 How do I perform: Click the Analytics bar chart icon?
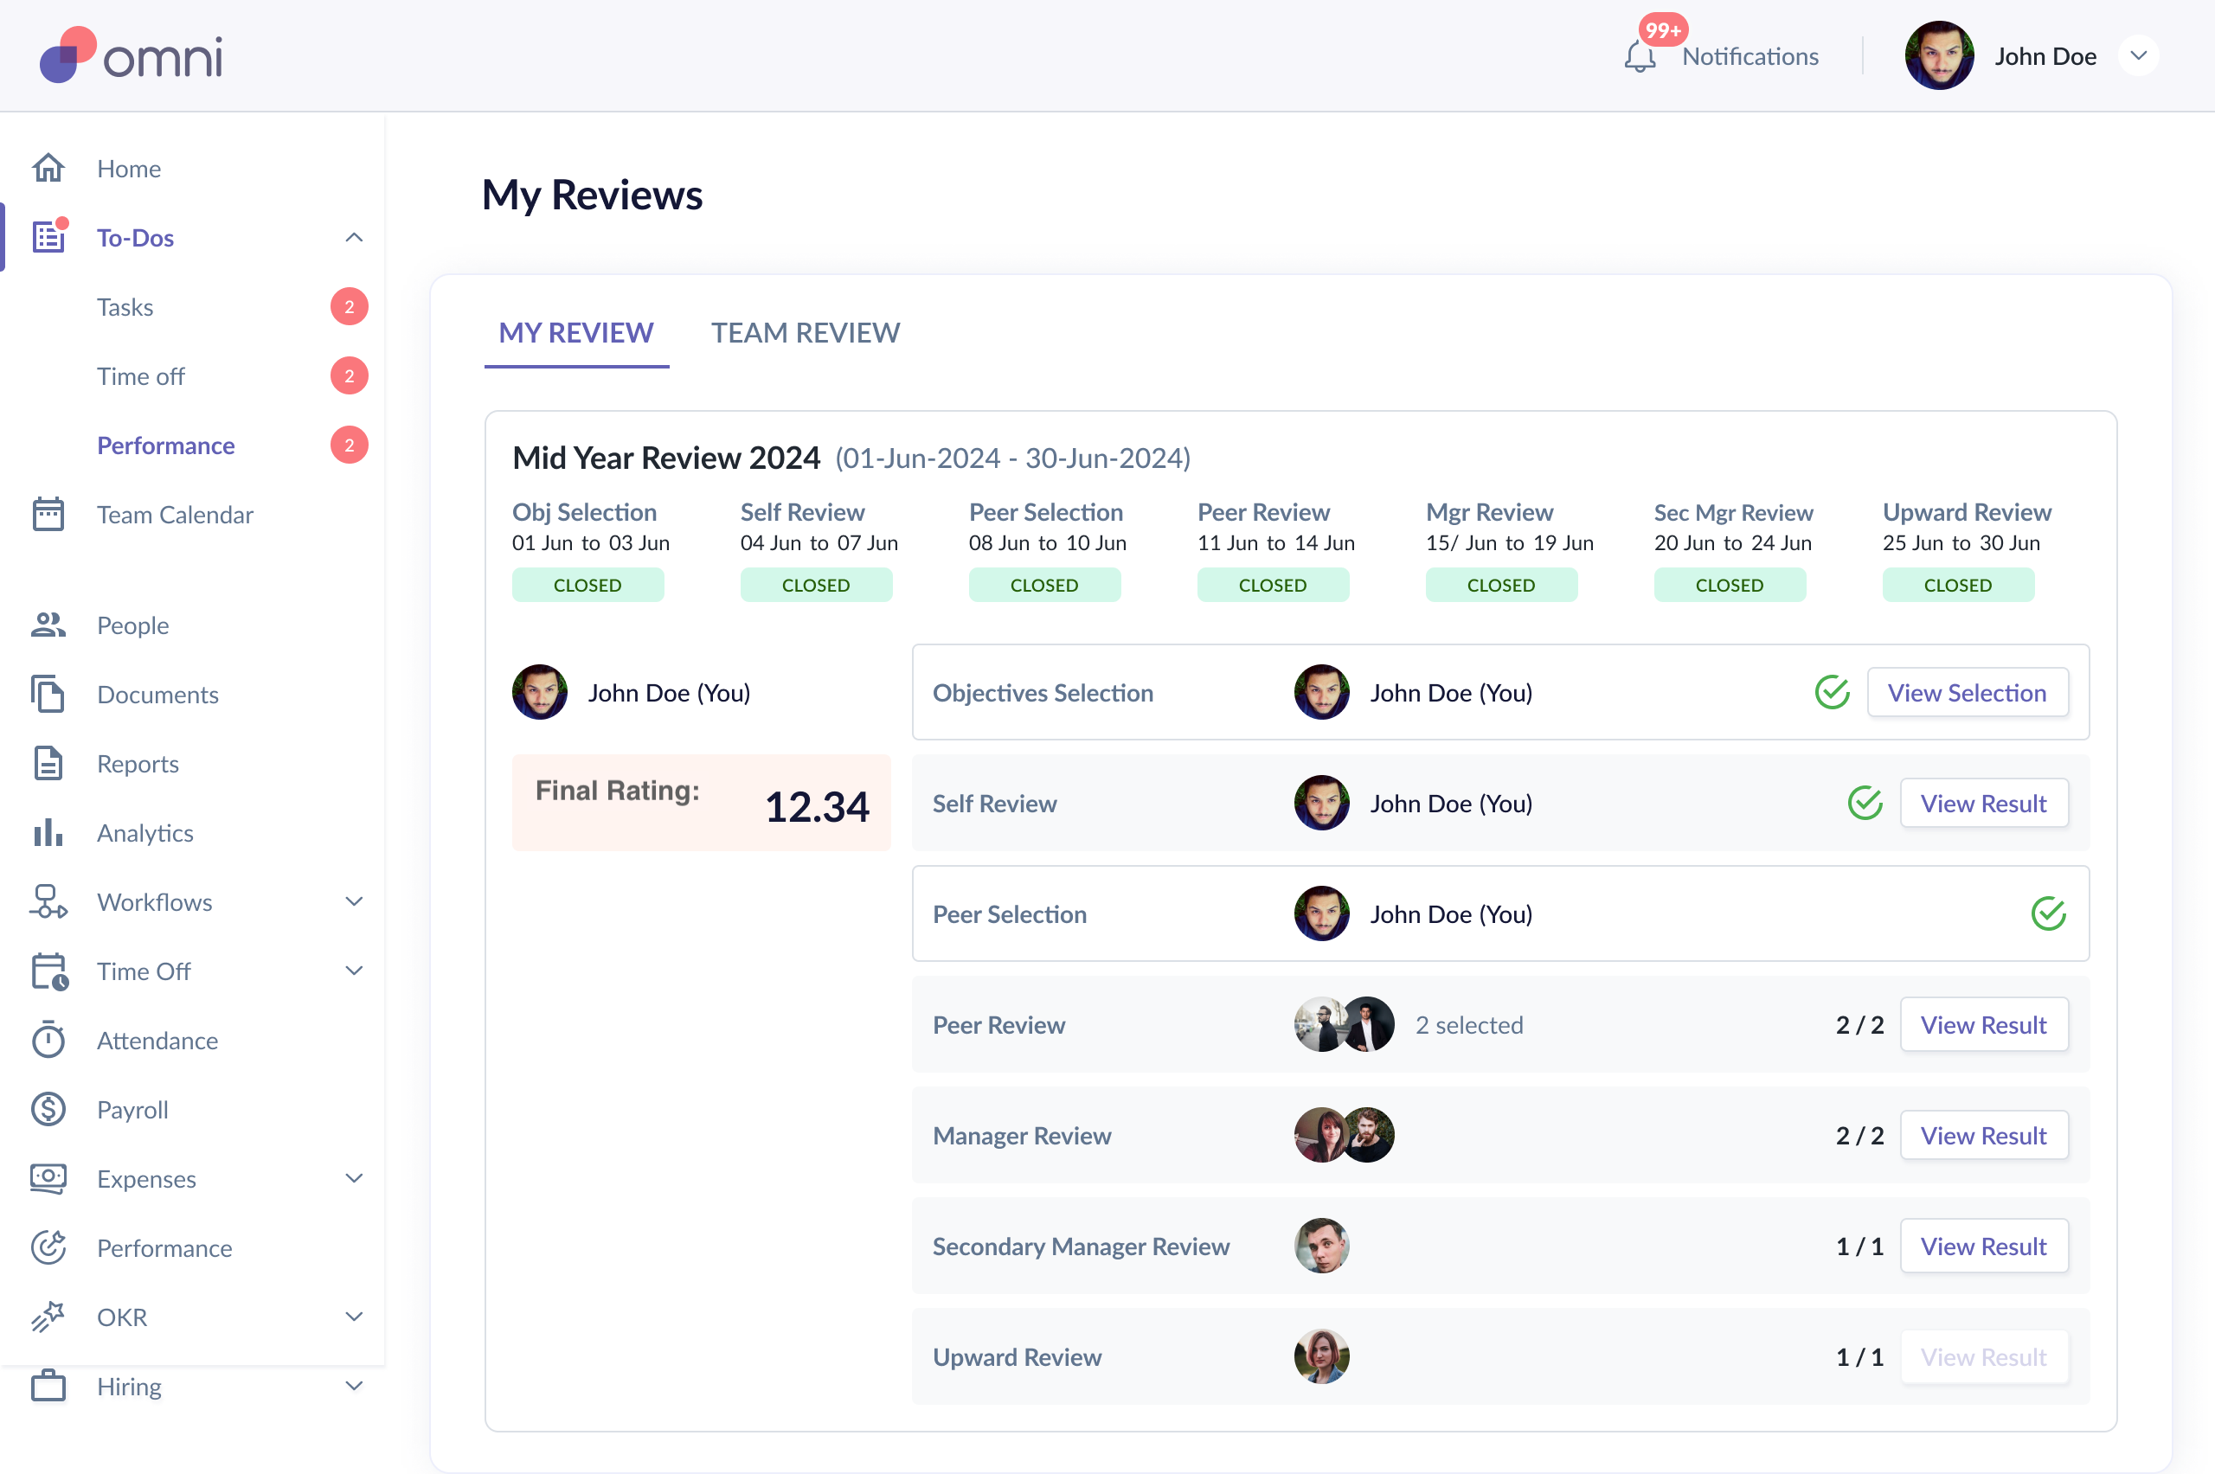pos(48,832)
